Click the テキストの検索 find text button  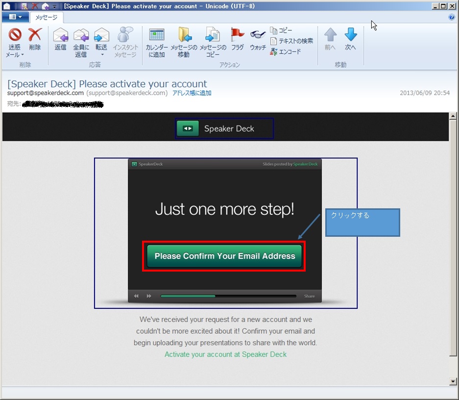pos(291,41)
